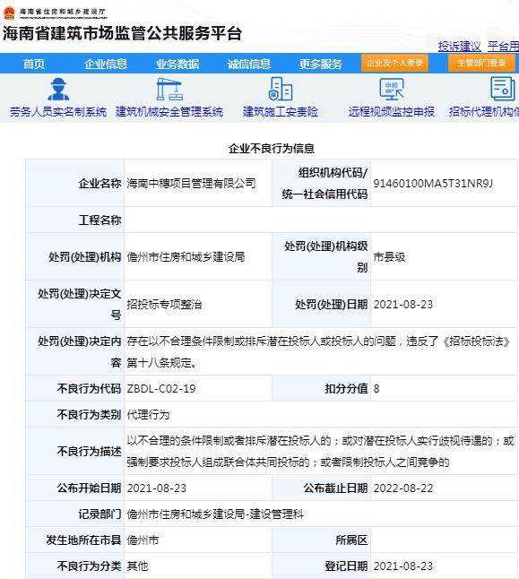
Task: Click the 登记日期 value 2021-08-23
Action: tap(403, 566)
